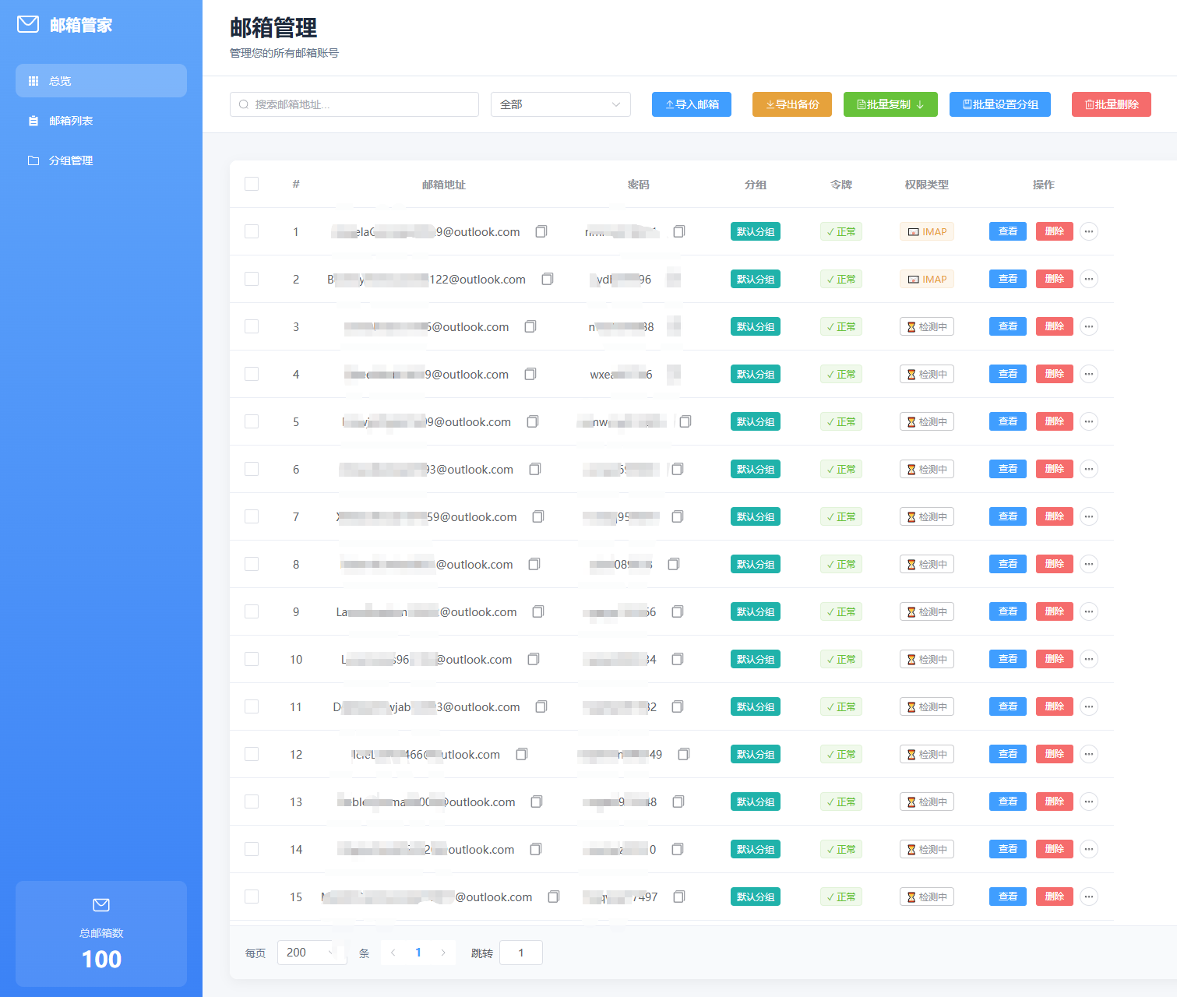Screen dimensions: 1177x997
Task: Click the mailbox manager logo icon
Action: click(x=28, y=24)
